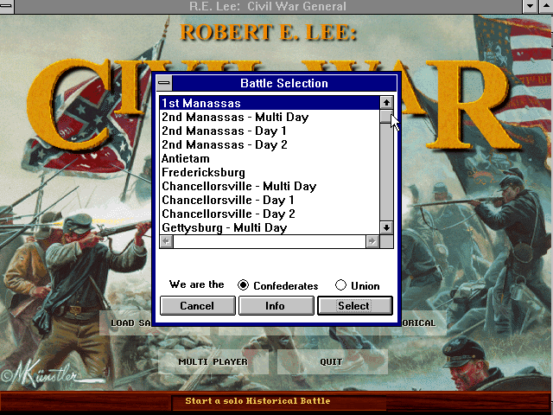Screen dimensions: 553x415
Task: Open battle Info button
Action: (276, 305)
